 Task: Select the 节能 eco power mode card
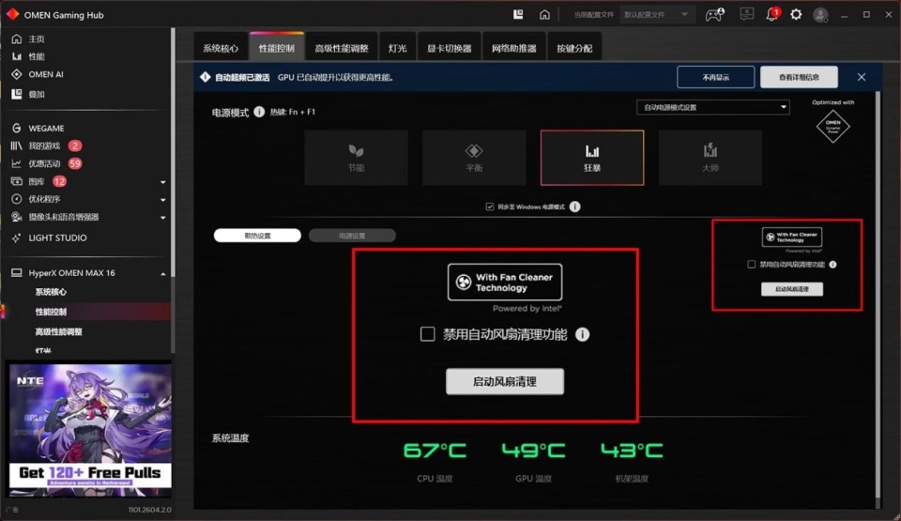click(x=357, y=158)
